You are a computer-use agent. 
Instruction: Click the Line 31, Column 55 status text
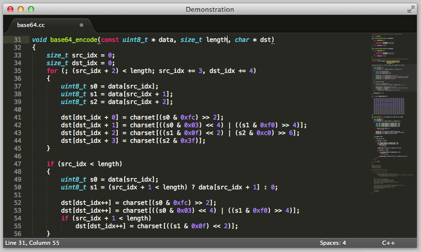tap(32, 243)
